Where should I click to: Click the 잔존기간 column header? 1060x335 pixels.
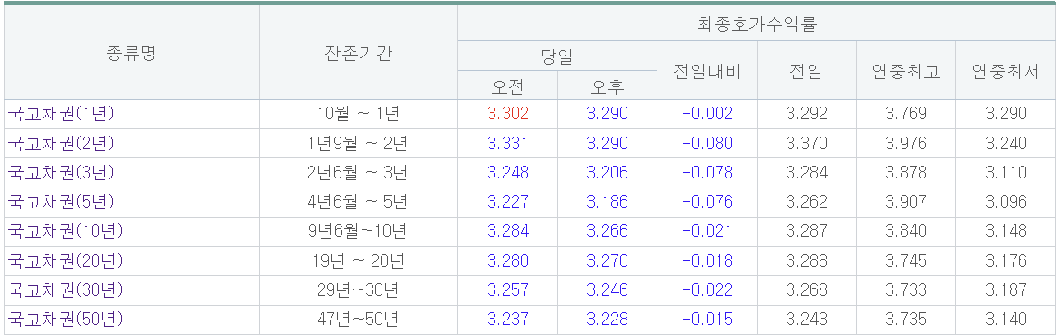(x=358, y=54)
